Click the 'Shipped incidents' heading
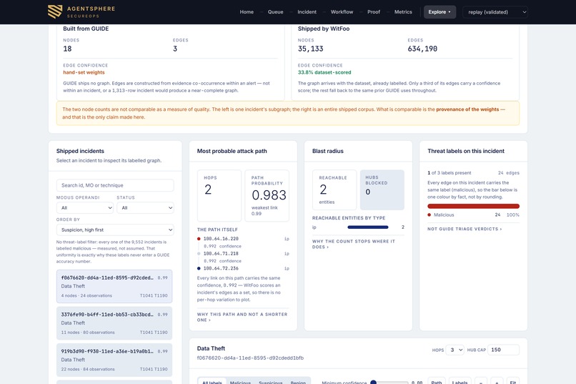Viewport: 576px width, 384px height. 80,151
